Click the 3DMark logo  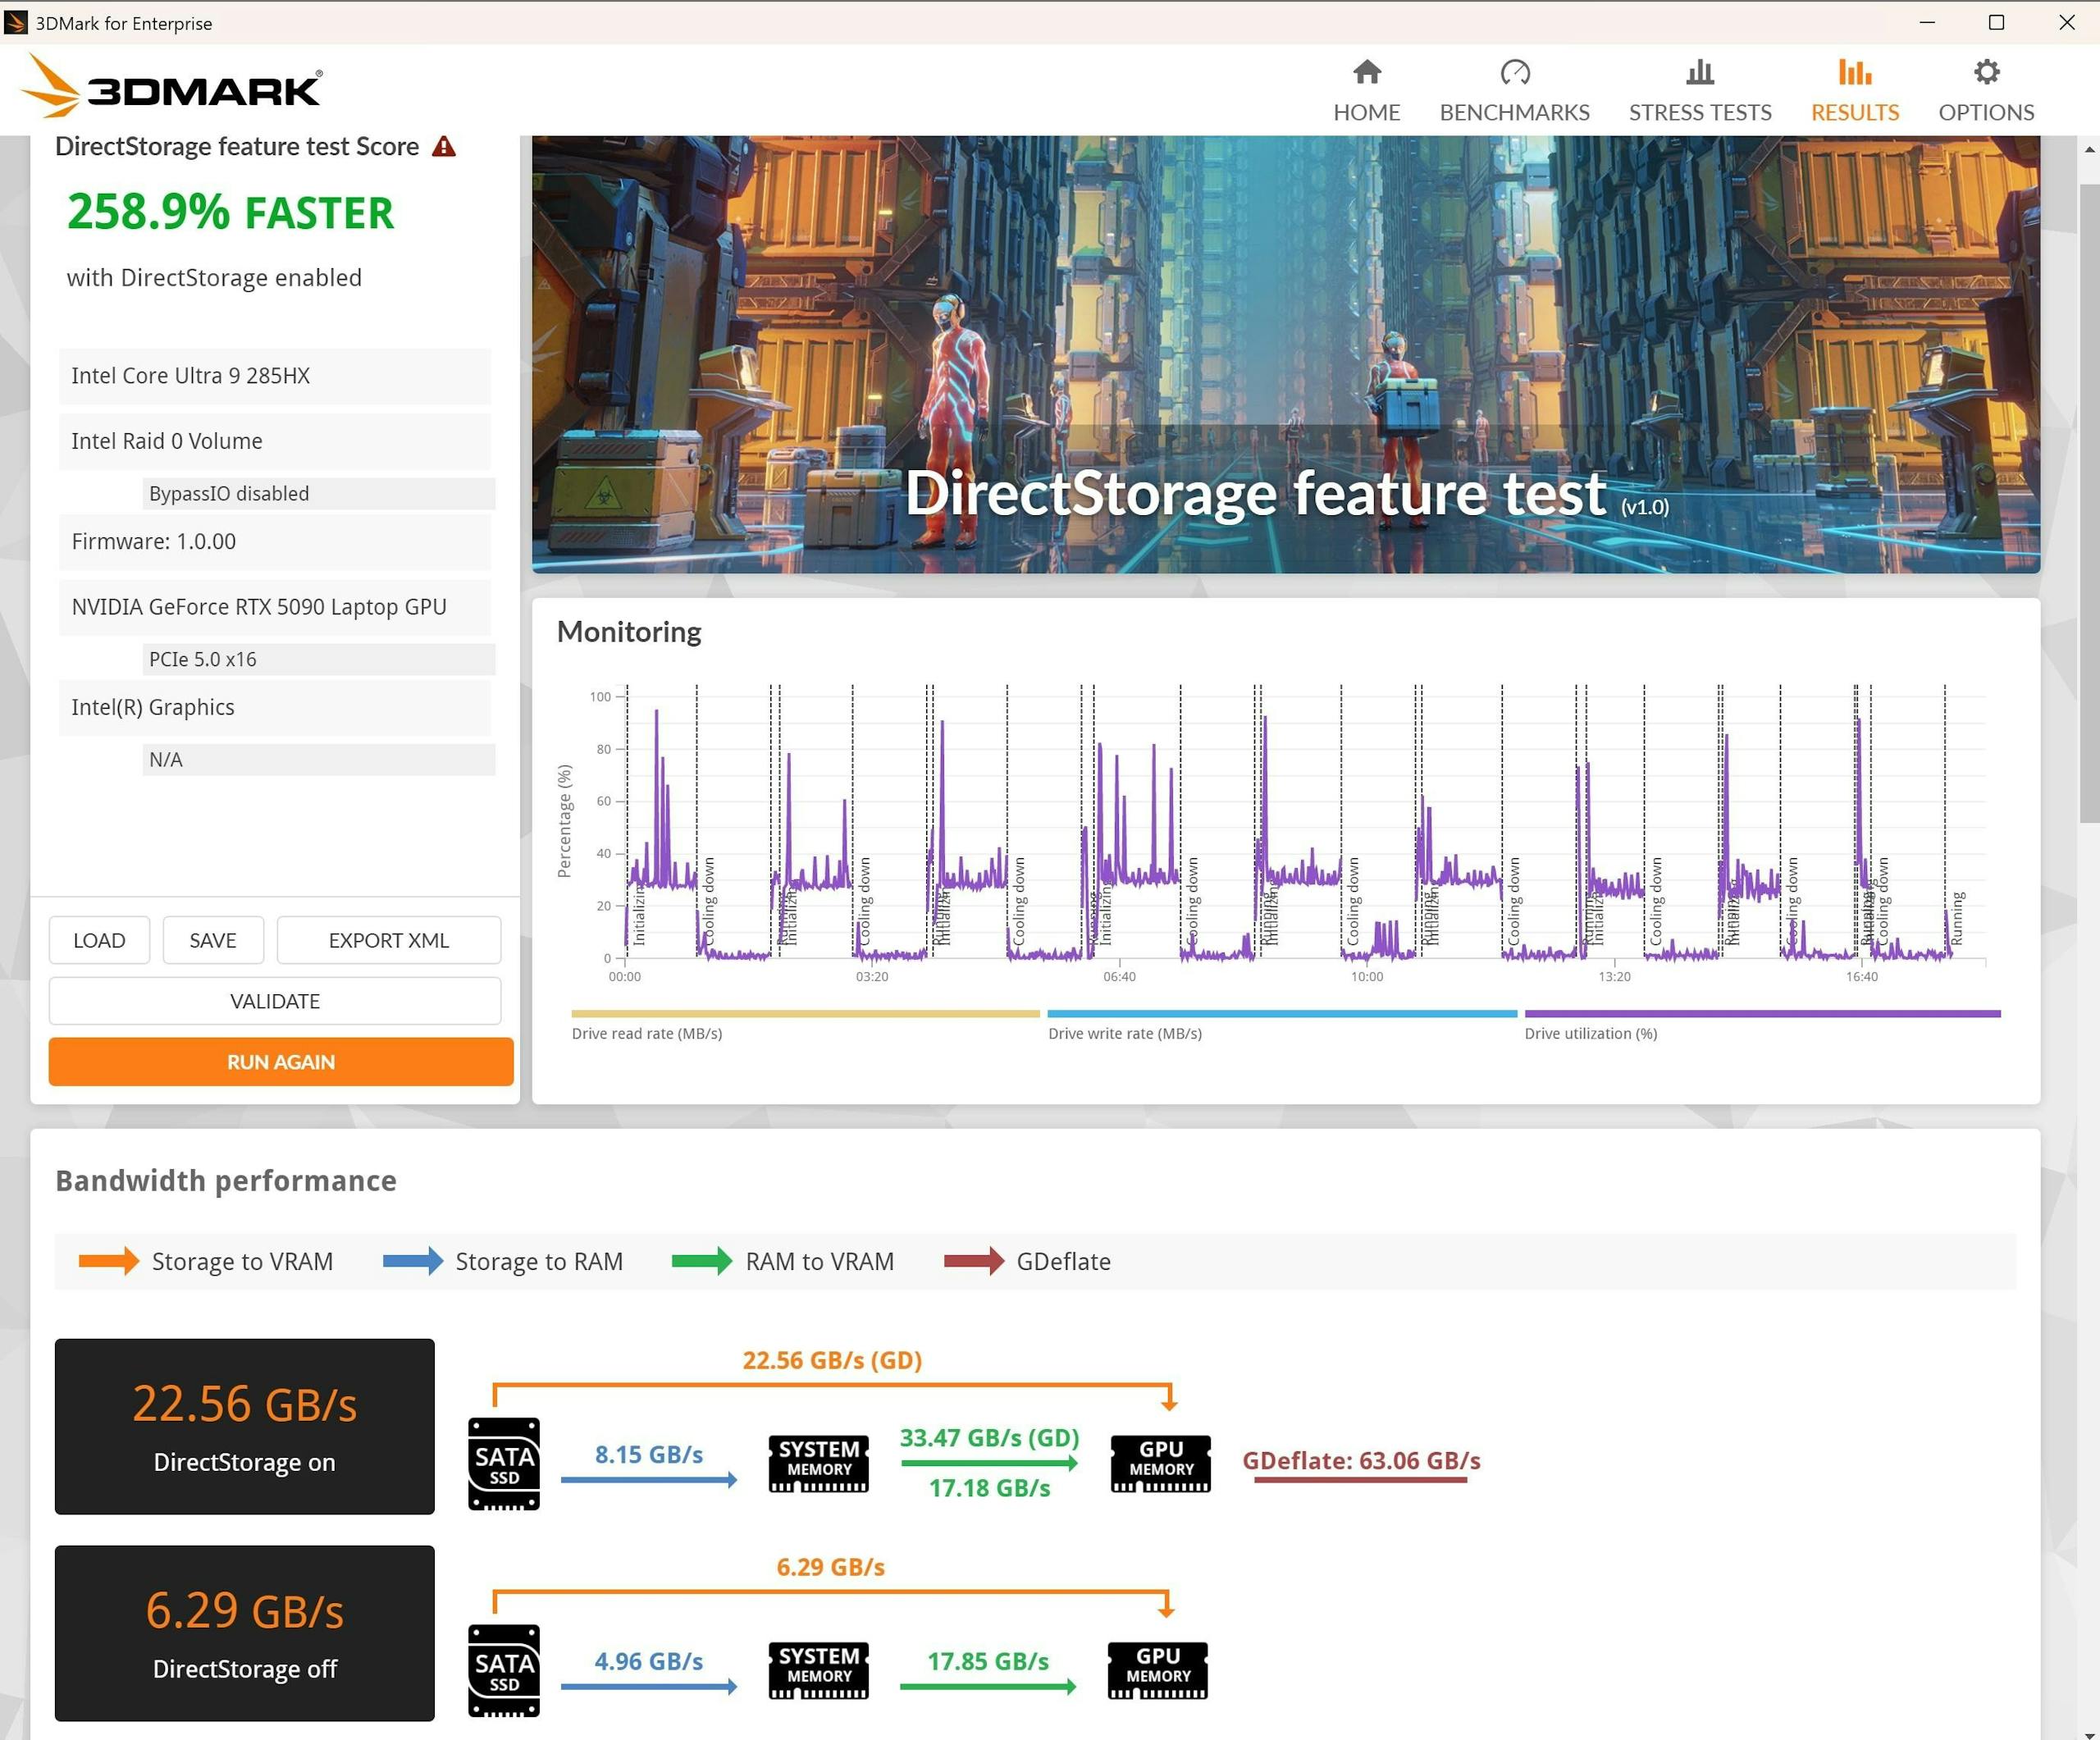(x=171, y=87)
